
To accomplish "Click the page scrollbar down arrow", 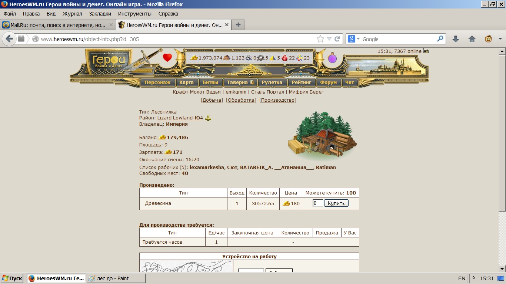I will 502,269.
